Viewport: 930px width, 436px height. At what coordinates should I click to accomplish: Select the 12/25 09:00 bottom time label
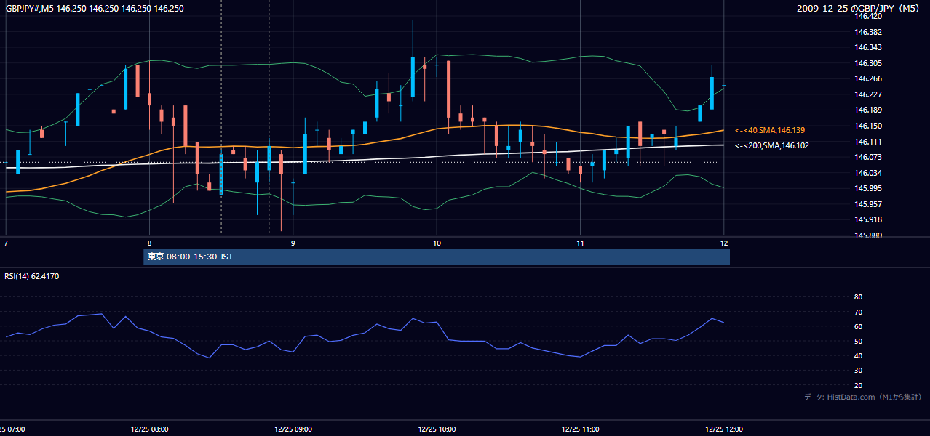[x=293, y=429]
